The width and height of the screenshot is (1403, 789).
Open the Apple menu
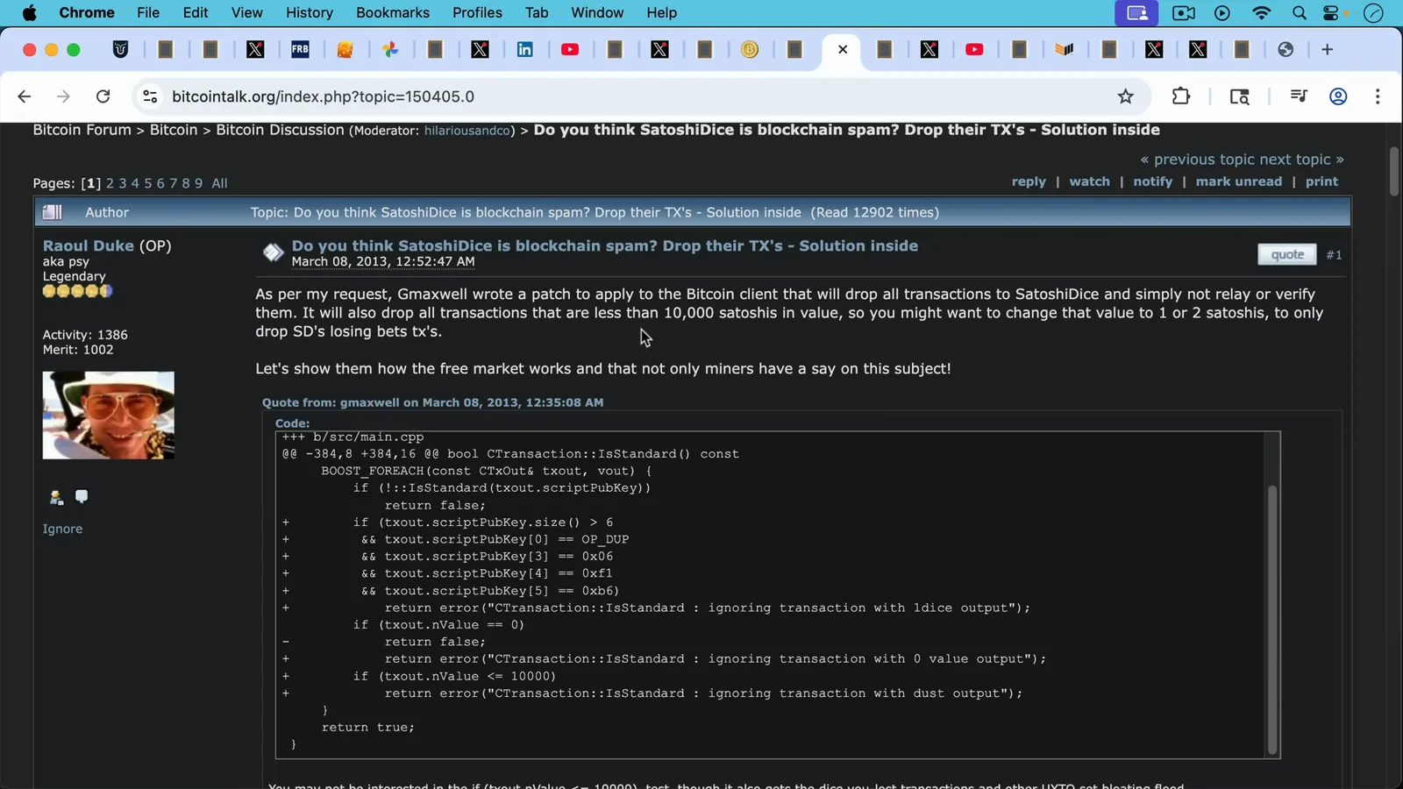point(29,12)
